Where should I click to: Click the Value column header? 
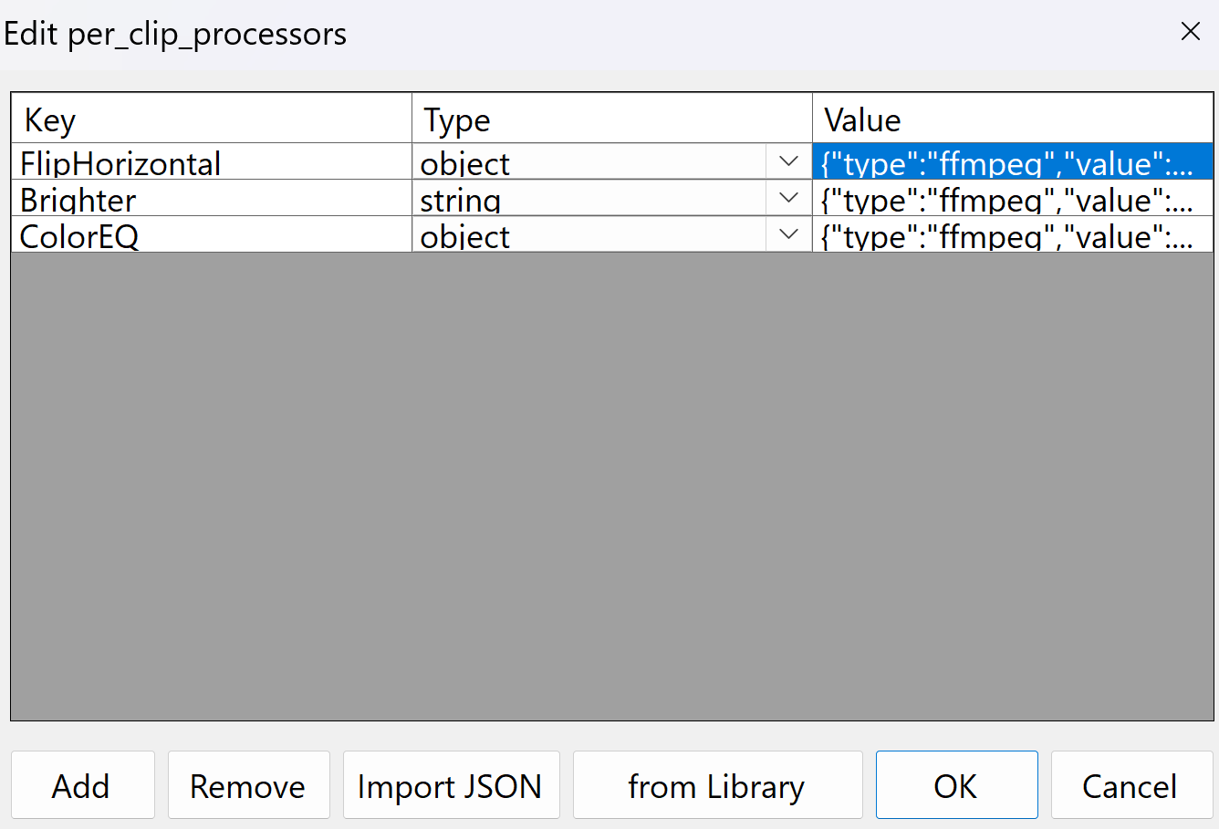coord(958,119)
